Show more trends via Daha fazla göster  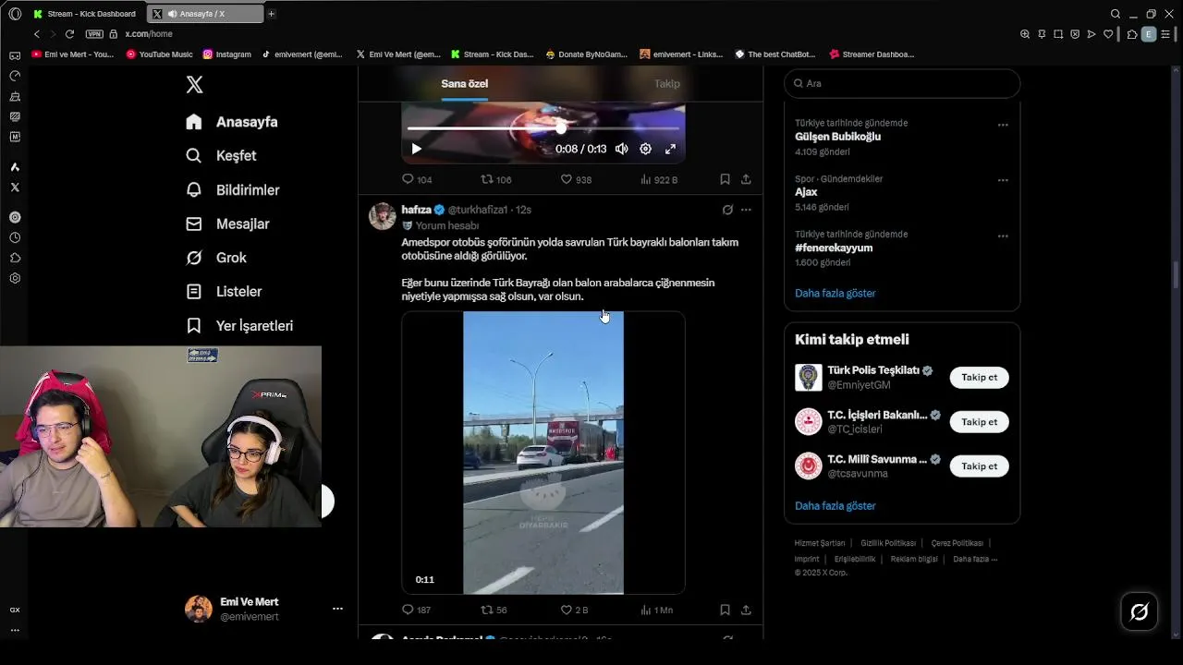[835, 293]
